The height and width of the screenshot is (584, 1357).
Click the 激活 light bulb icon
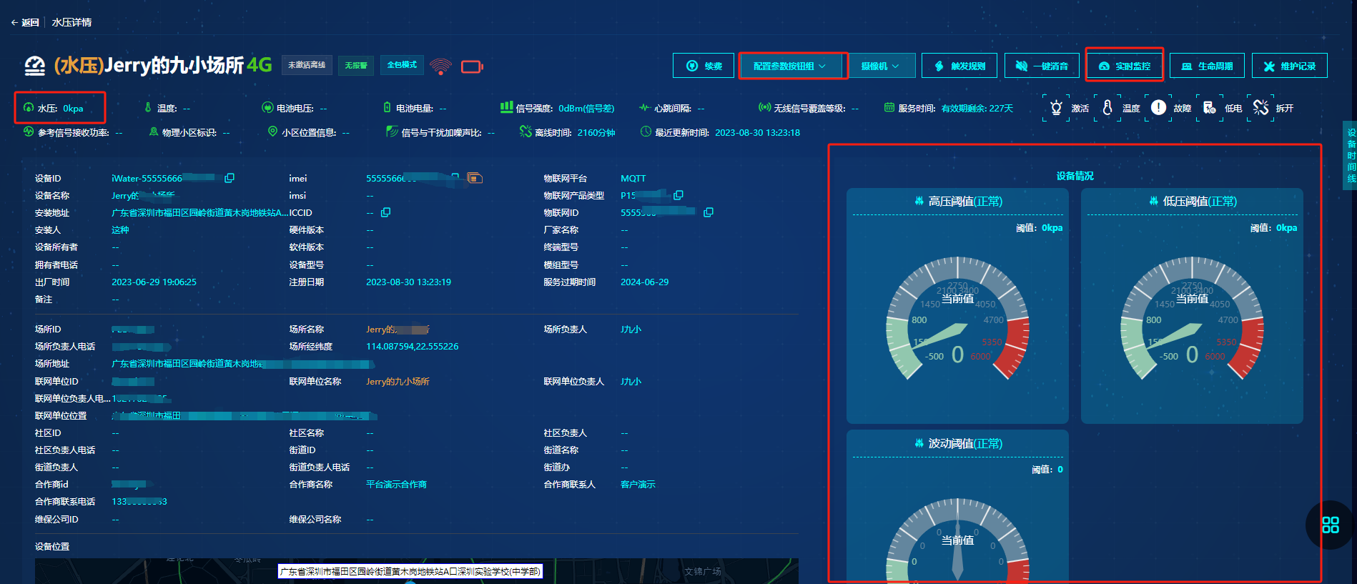point(1056,108)
